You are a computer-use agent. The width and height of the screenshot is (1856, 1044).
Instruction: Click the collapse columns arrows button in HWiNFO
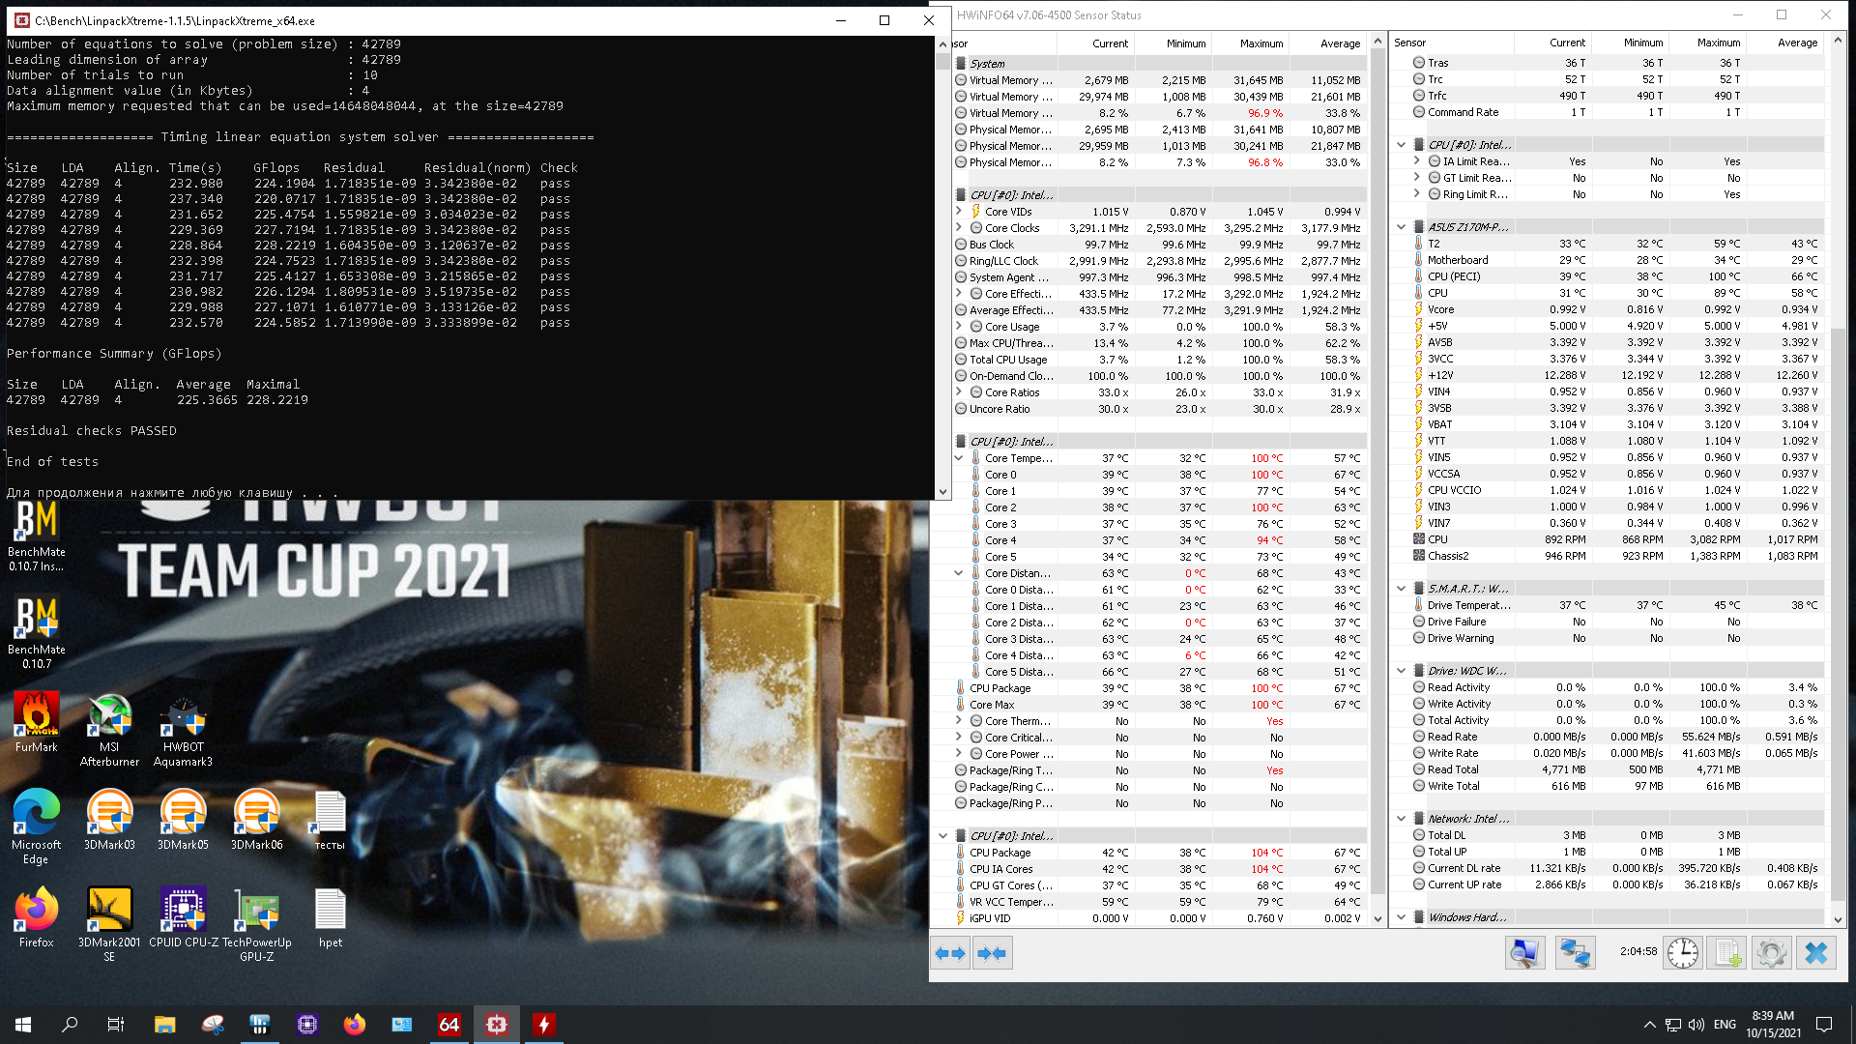[x=992, y=953]
